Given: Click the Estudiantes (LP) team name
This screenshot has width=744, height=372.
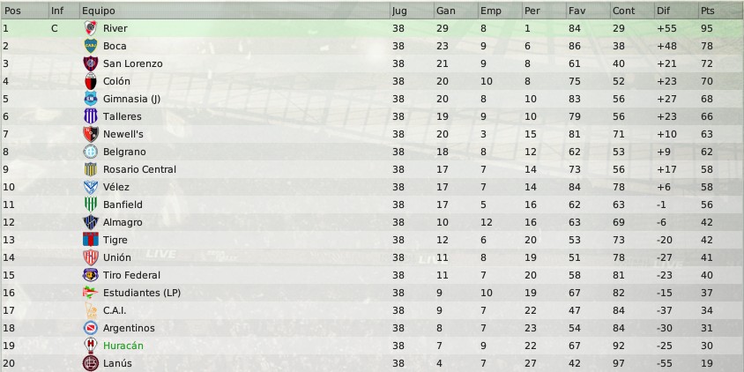Looking at the screenshot, I should click(142, 294).
